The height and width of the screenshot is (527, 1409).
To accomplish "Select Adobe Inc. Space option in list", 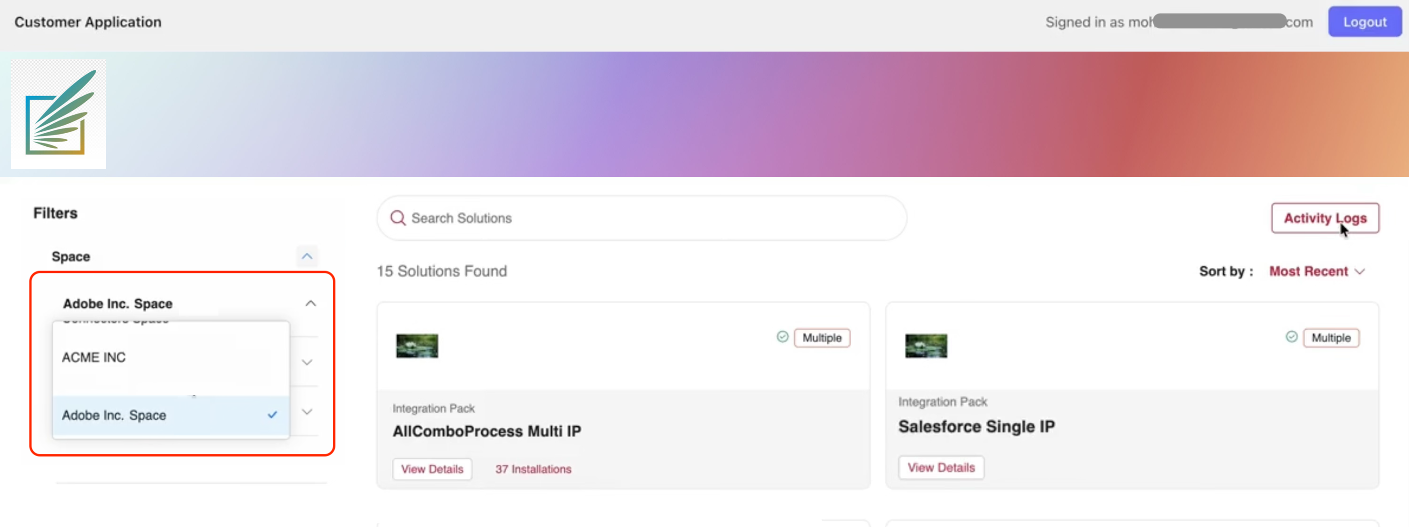I will 171,415.
